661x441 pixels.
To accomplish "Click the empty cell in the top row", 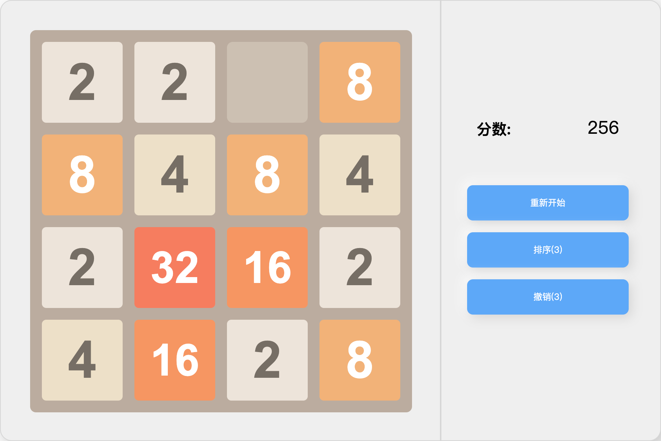I will pyautogui.click(x=267, y=82).
